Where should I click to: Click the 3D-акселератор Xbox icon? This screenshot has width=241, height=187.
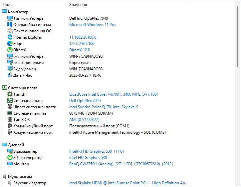10,157
